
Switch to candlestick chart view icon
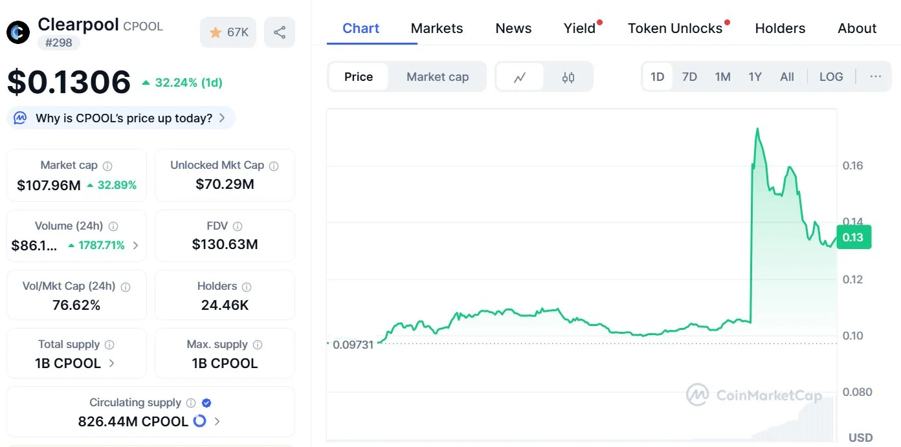pos(568,77)
